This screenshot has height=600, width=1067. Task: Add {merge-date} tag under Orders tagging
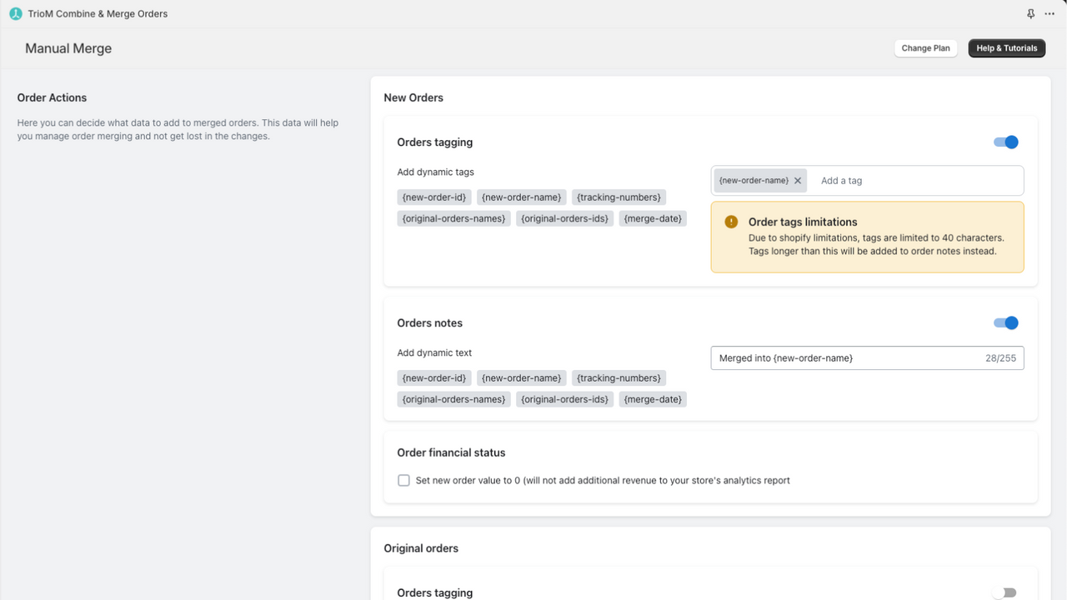[x=653, y=218]
